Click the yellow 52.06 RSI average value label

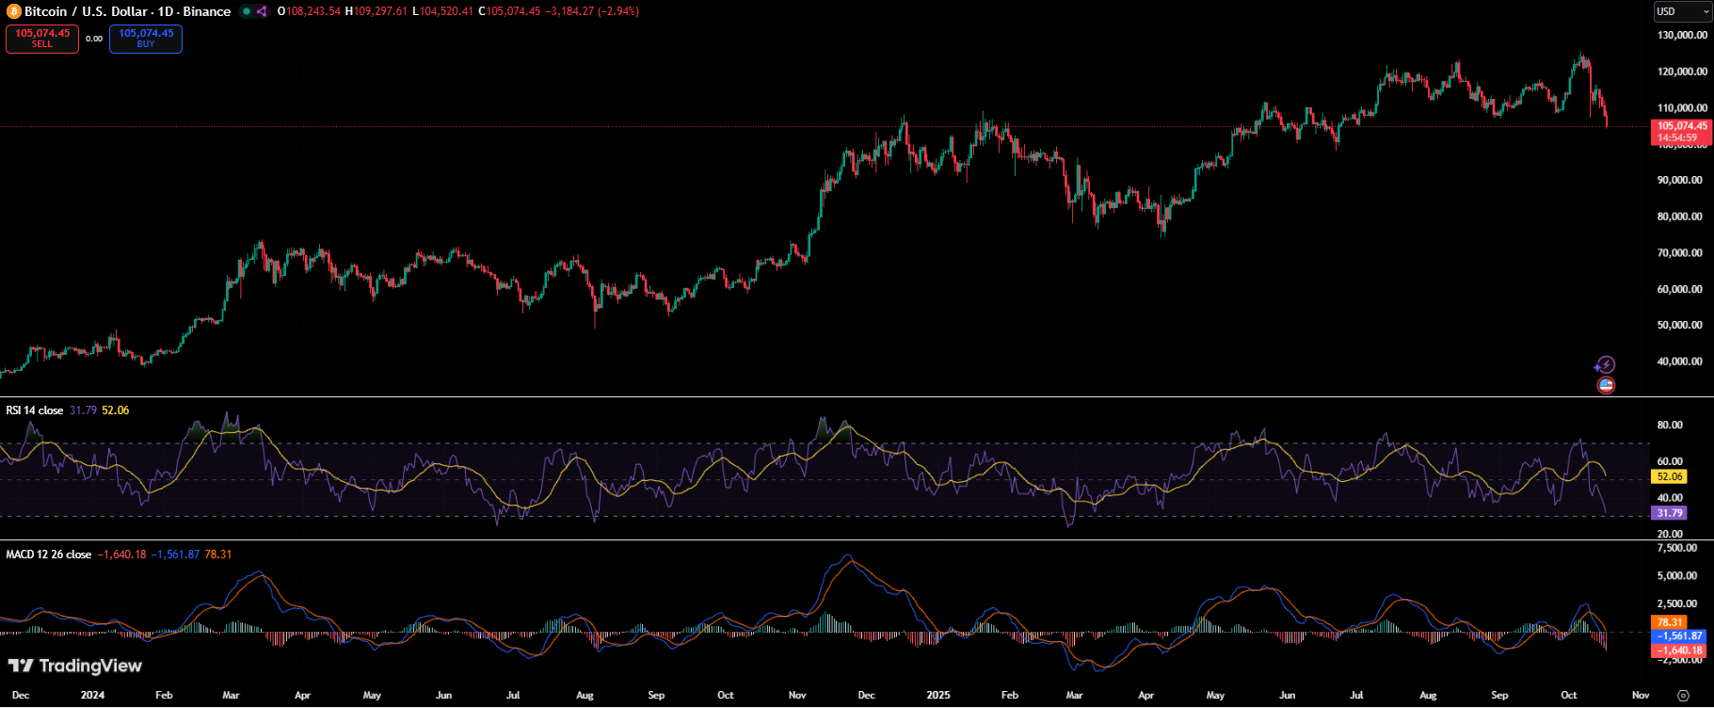(x=1669, y=476)
